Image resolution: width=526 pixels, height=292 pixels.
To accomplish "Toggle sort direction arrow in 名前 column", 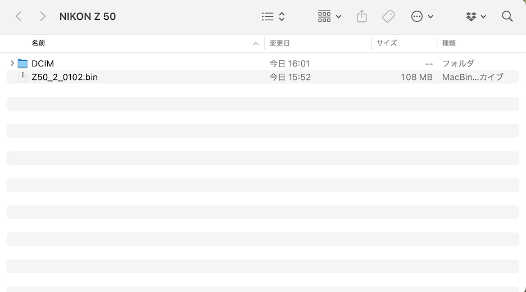I will coord(256,43).
